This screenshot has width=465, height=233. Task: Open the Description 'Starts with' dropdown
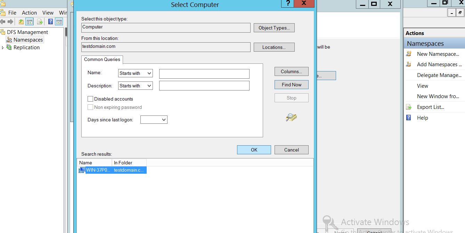(135, 86)
